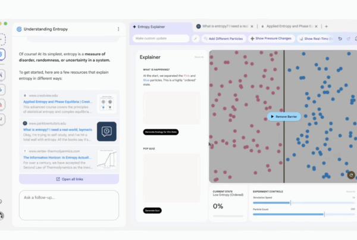357x240 pixels.
Task: Open a new tab with the plus icon
Action: [327, 26]
